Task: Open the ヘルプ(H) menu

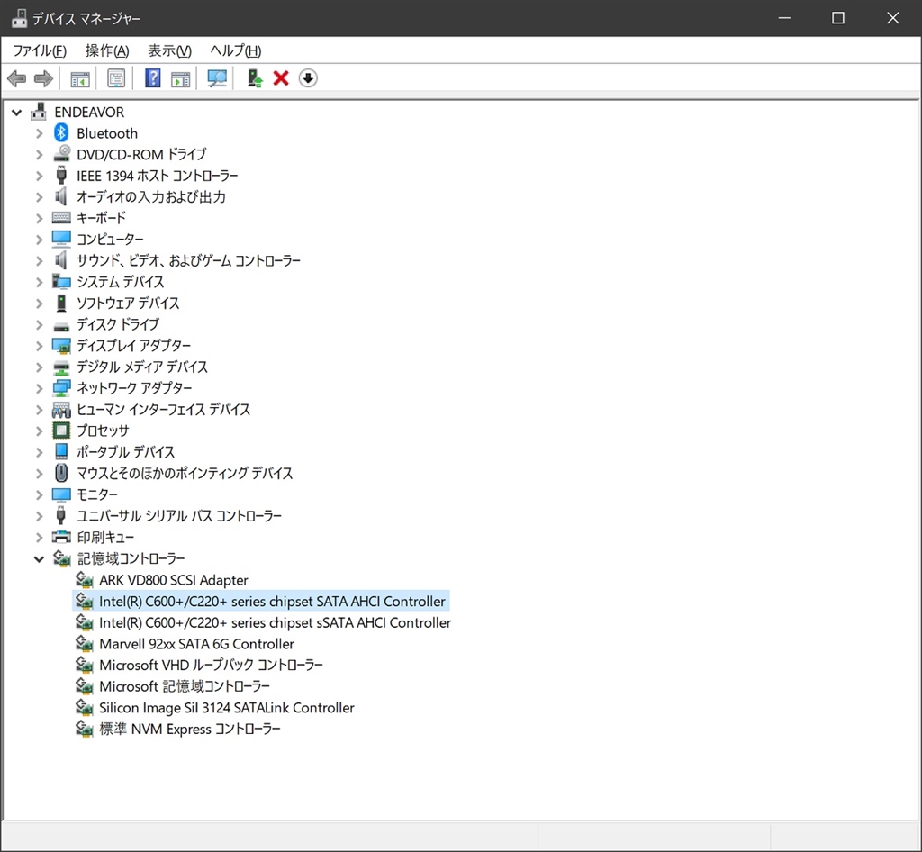Action: [x=236, y=50]
